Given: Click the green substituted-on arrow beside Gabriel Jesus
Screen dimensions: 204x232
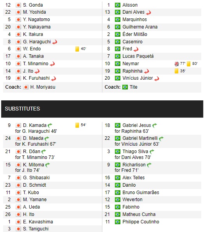Looking at the screenshot, I should click(155, 126).
